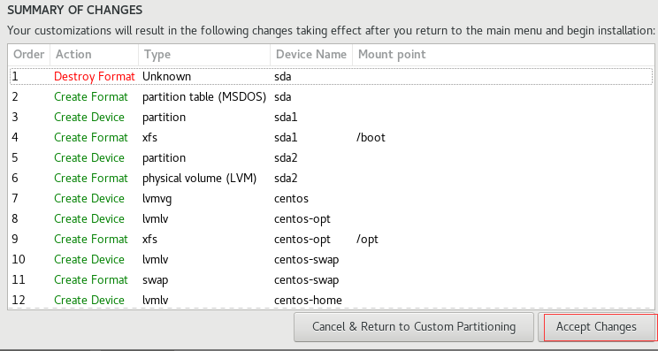Click order number 1
The width and height of the screenshot is (658, 351).
tap(15, 77)
